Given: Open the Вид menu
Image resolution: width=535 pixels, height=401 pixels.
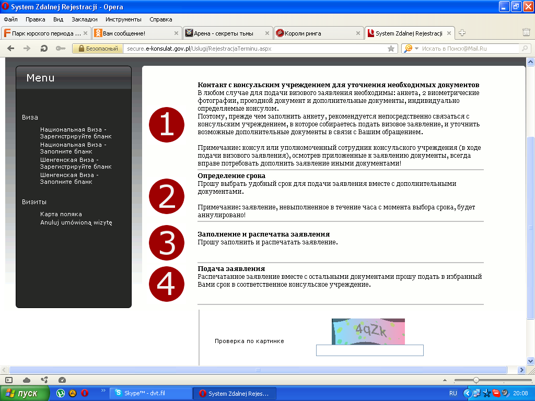Looking at the screenshot, I should 58,19.
